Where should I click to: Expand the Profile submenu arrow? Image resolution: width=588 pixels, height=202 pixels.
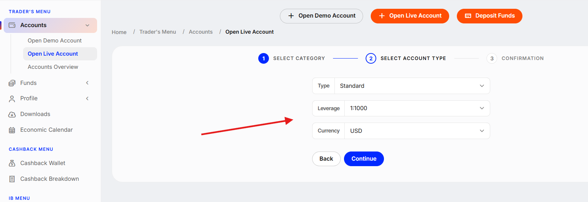tap(88, 98)
